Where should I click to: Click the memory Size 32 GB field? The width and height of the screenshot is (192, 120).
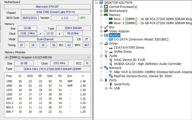pyautogui.click(x=27, y=28)
